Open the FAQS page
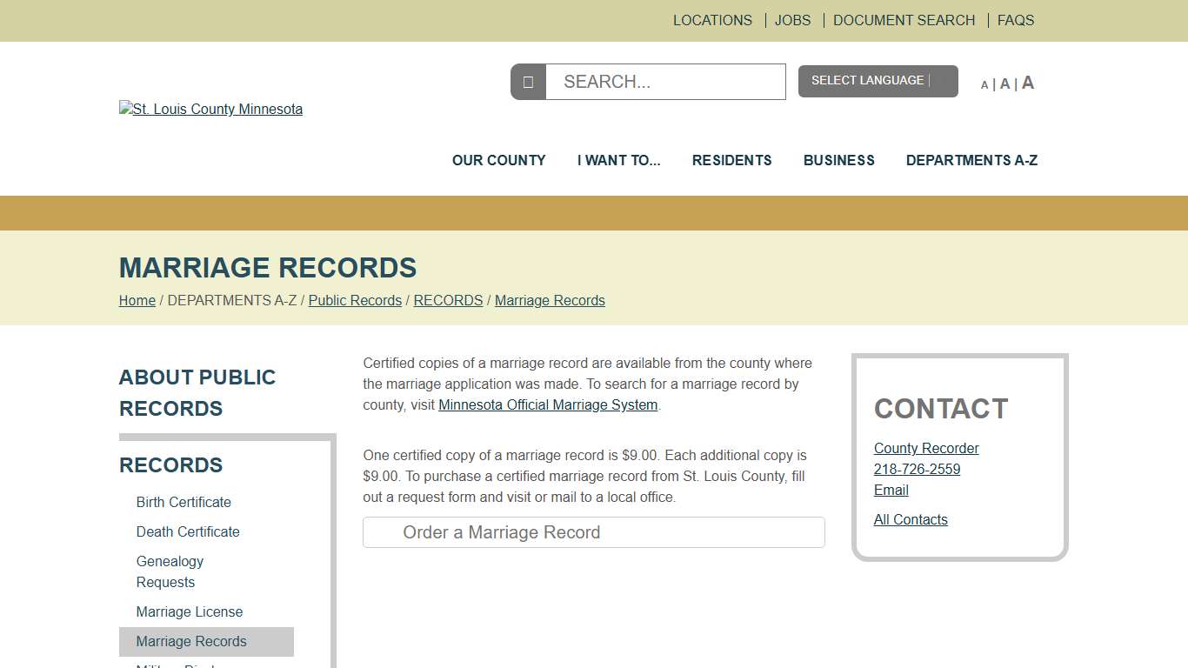1188x668 pixels. pyautogui.click(x=1015, y=20)
